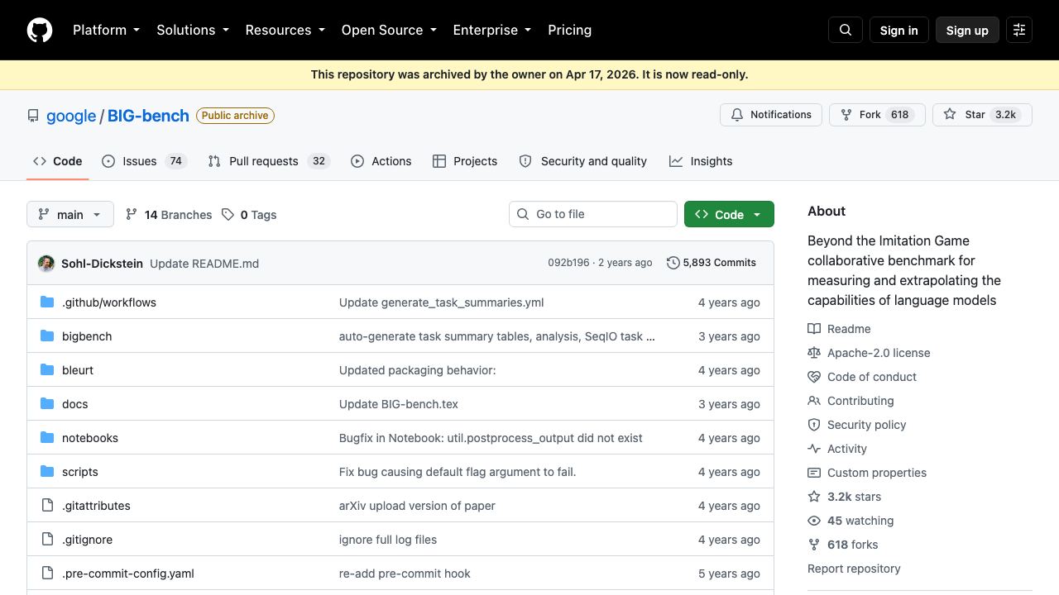This screenshot has height=595, width=1059.
Task: Click the pulse icon beside Activity
Action: click(814, 449)
